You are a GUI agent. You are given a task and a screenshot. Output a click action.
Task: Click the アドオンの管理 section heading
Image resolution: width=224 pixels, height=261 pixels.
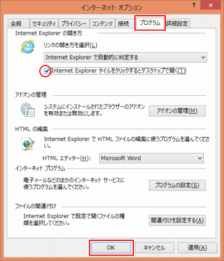click(x=31, y=95)
